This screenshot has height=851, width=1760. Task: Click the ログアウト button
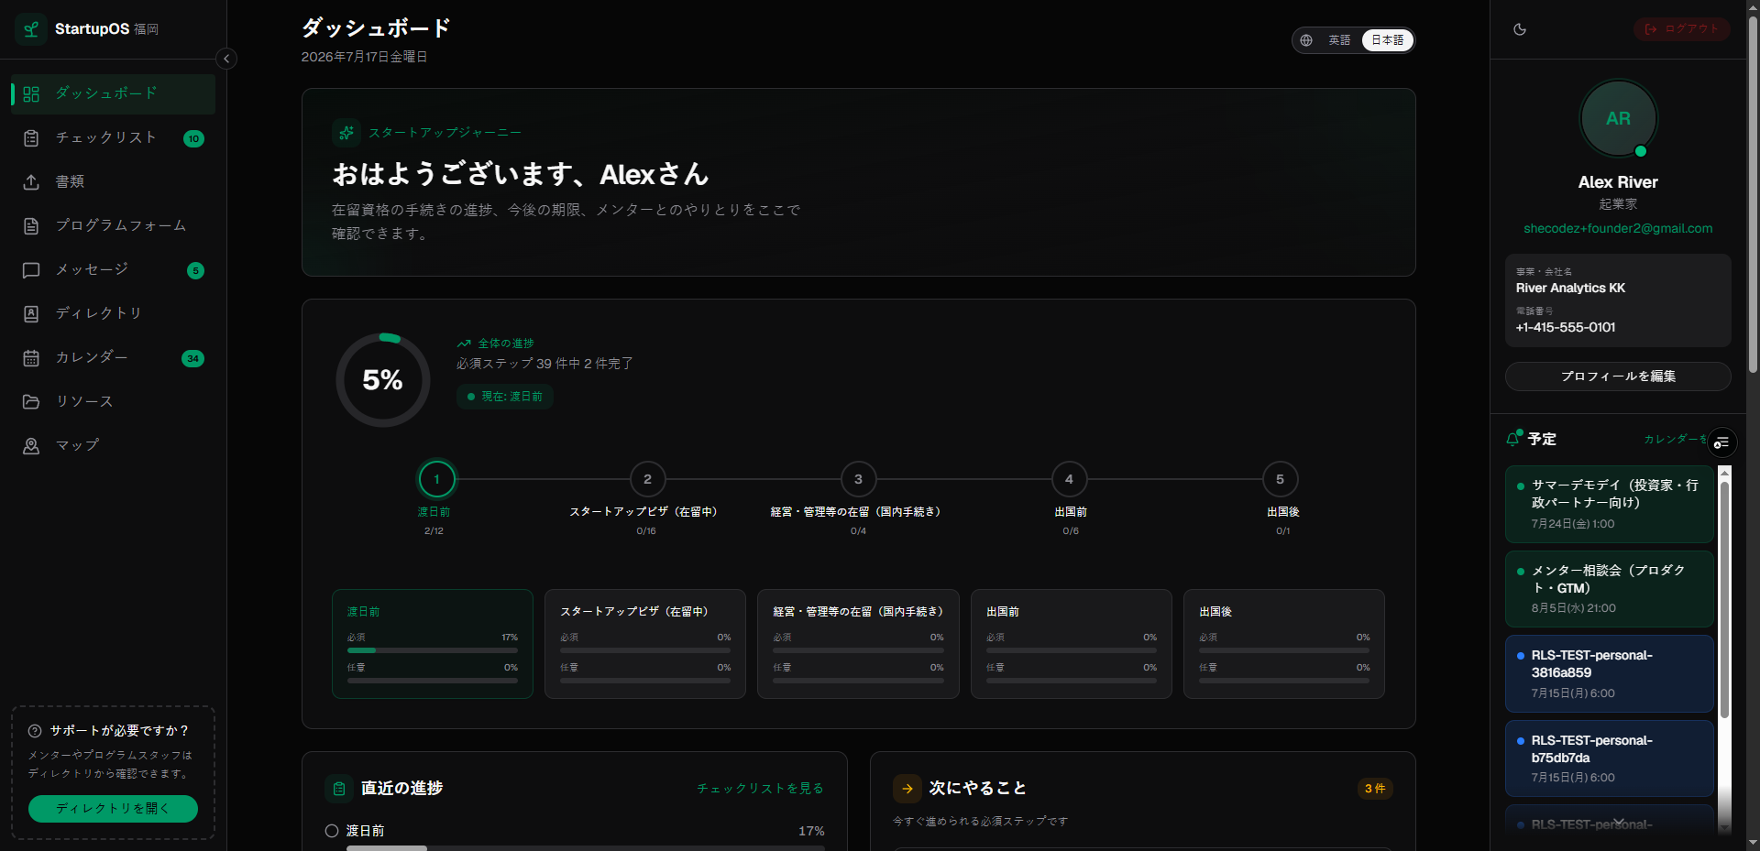tap(1682, 29)
